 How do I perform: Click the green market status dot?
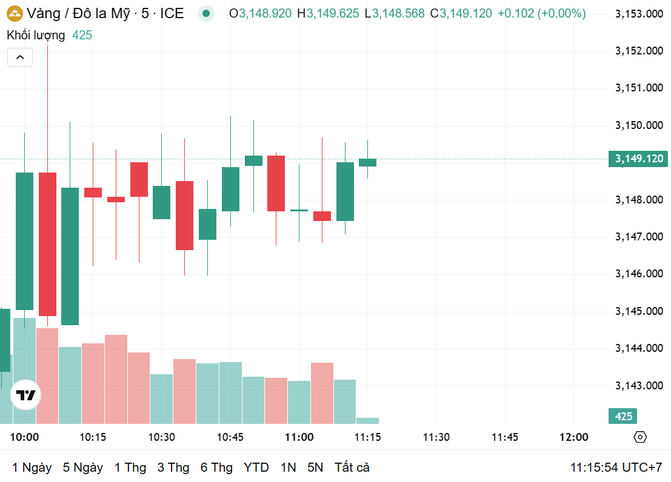tap(207, 13)
